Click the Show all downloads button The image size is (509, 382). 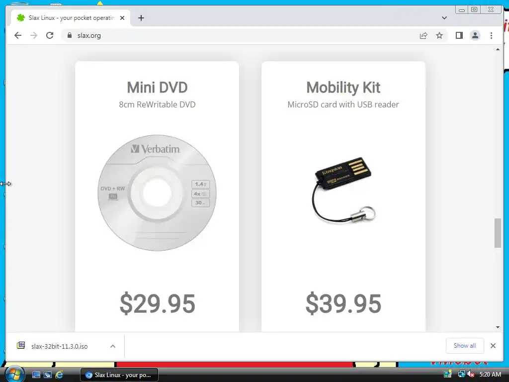coord(465,346)
